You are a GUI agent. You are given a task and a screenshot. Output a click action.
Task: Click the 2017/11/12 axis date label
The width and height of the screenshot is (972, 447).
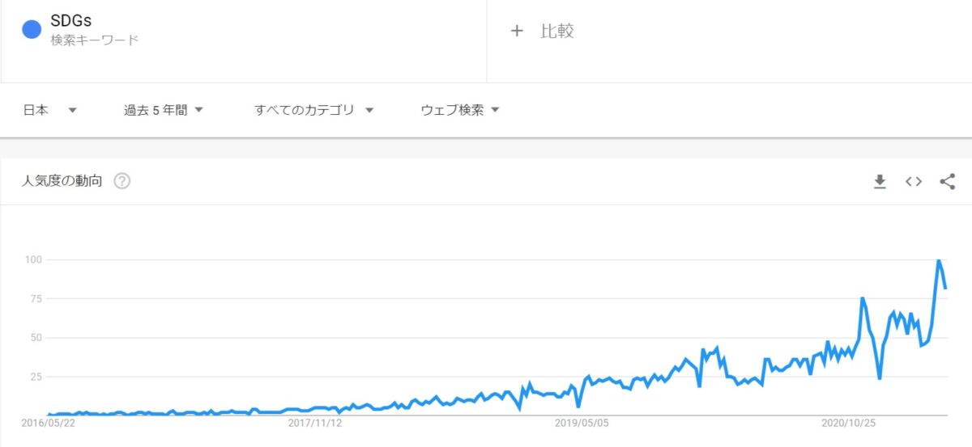tap(315, 422)
